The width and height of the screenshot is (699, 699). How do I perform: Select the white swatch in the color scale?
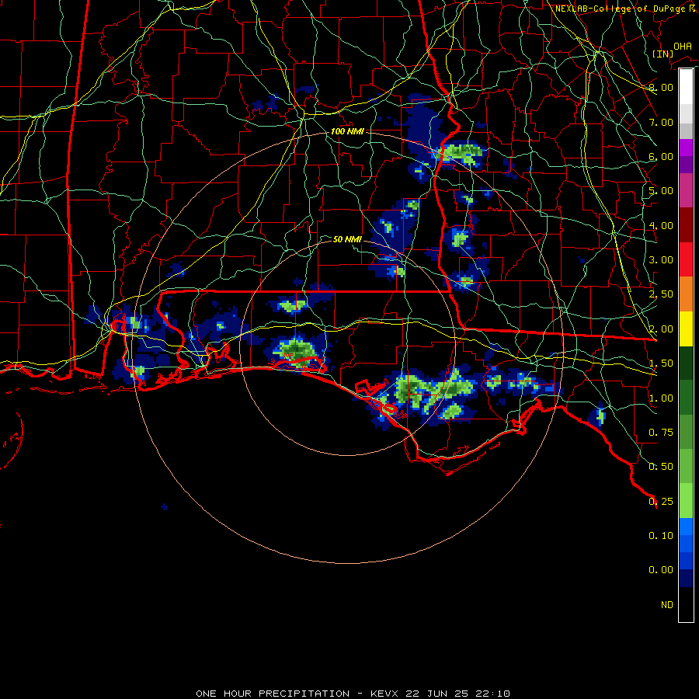pyautogui.click(x=686, y=87)
